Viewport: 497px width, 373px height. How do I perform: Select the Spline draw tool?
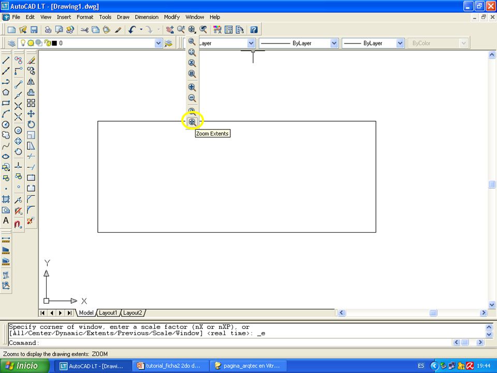[x=6, y=146]
